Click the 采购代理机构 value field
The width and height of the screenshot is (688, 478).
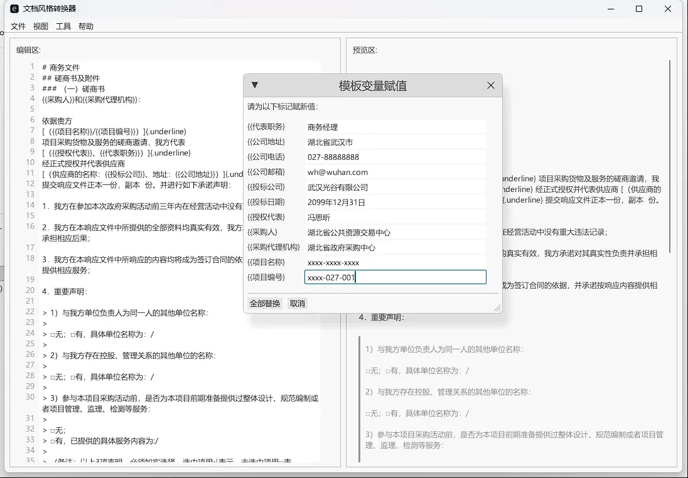tap(395, 247)
